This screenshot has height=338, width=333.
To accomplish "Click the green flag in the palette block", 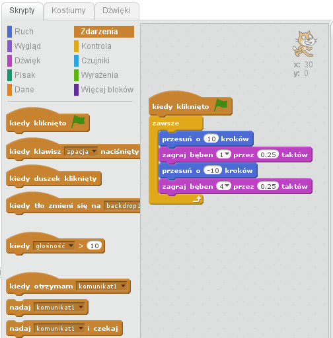I will [78, 121].
